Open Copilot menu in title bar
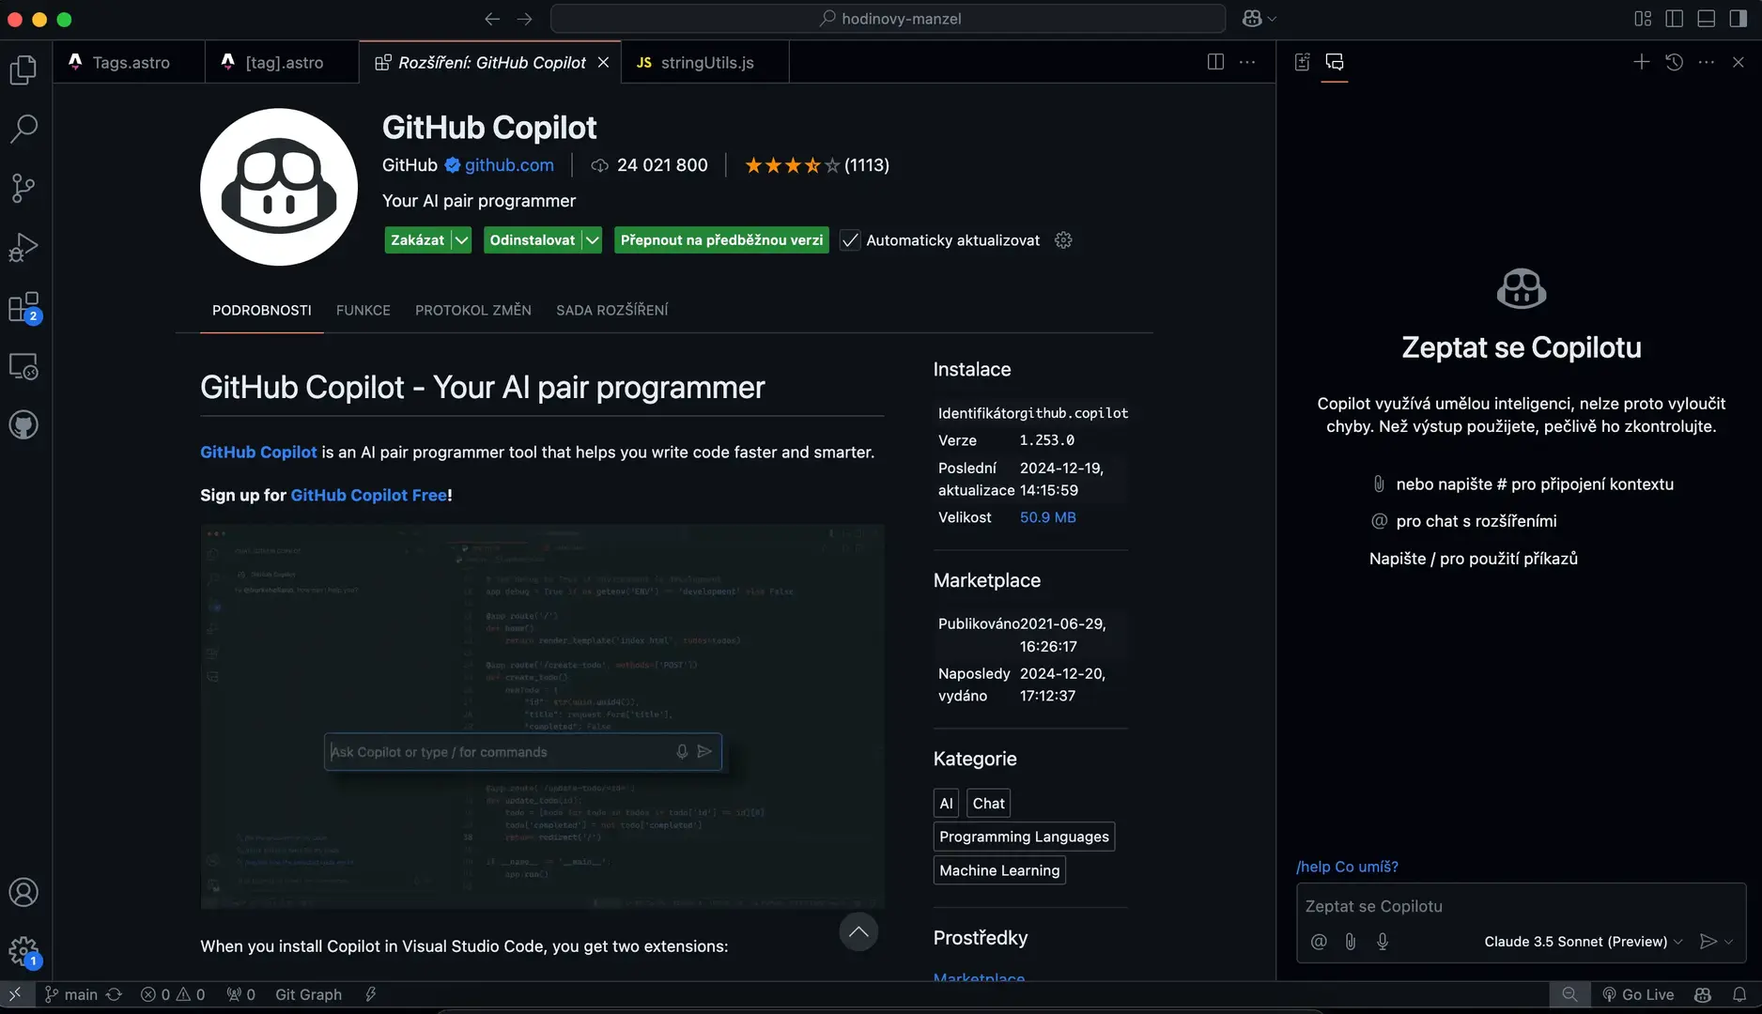The image size is (1762, 1014). point(1259,19)
